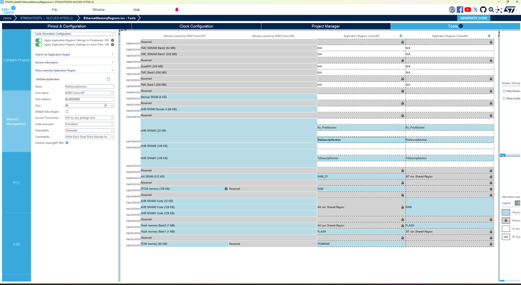This screenshot has width=521, height=285.
Task: Open the Facebook icon link
Action: 460,9
